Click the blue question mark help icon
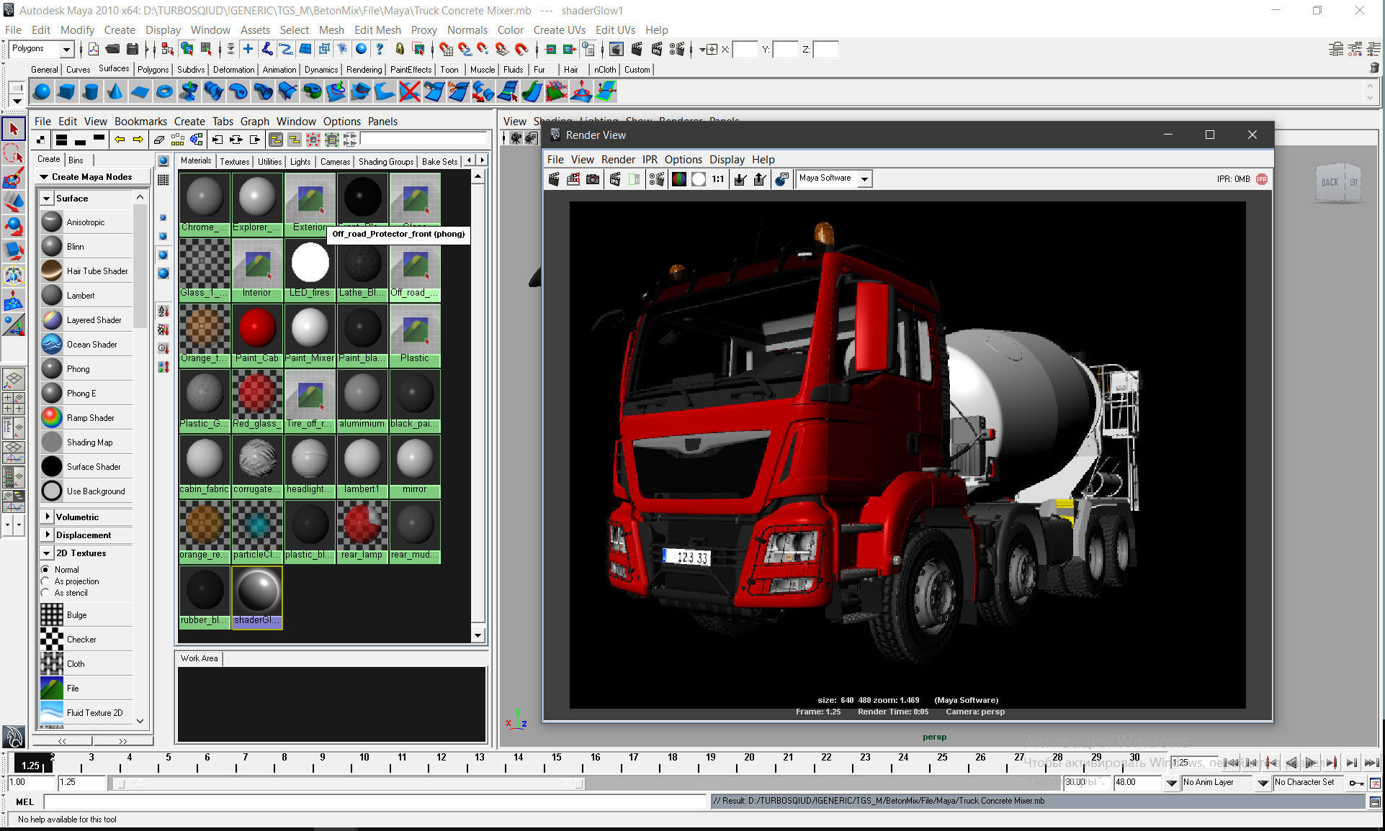Image resolution: width=1385 pixels, height=831 pixels. [x=380, y=49]
